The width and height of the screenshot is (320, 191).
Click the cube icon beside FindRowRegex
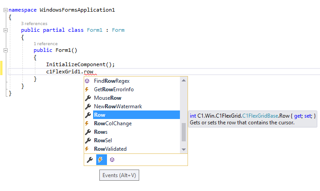[x=87, y=81]
